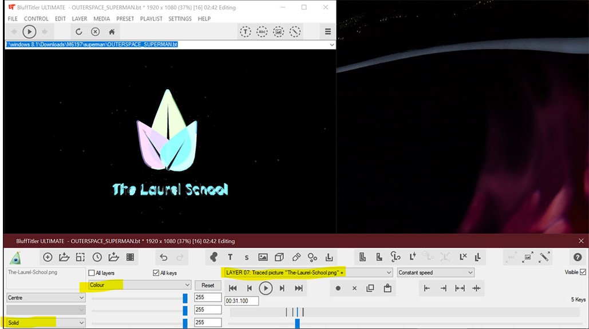Add a picture layer icon

(263, 257)
